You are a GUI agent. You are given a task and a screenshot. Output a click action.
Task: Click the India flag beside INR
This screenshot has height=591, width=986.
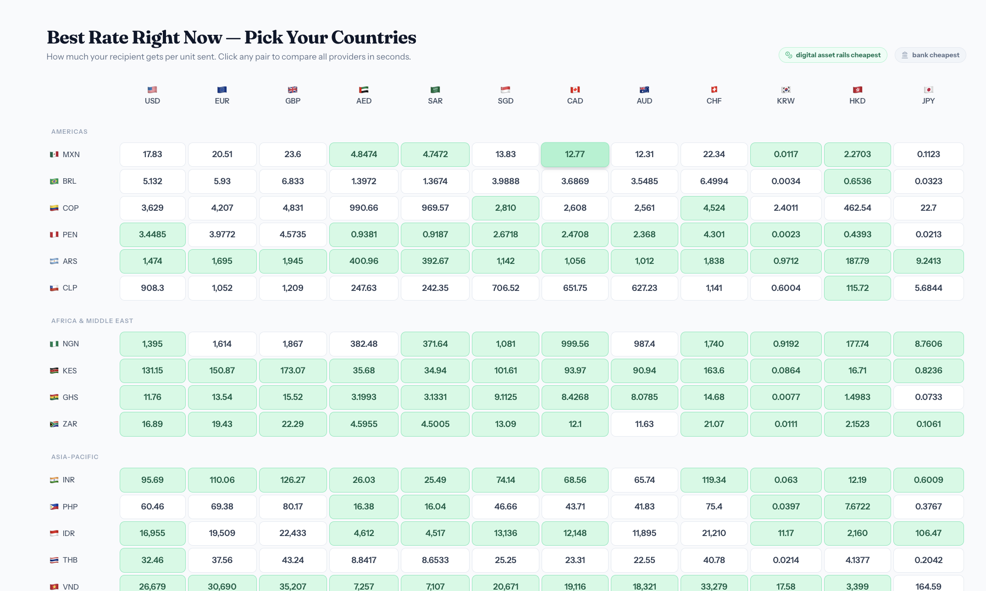[x=54, y=480]
